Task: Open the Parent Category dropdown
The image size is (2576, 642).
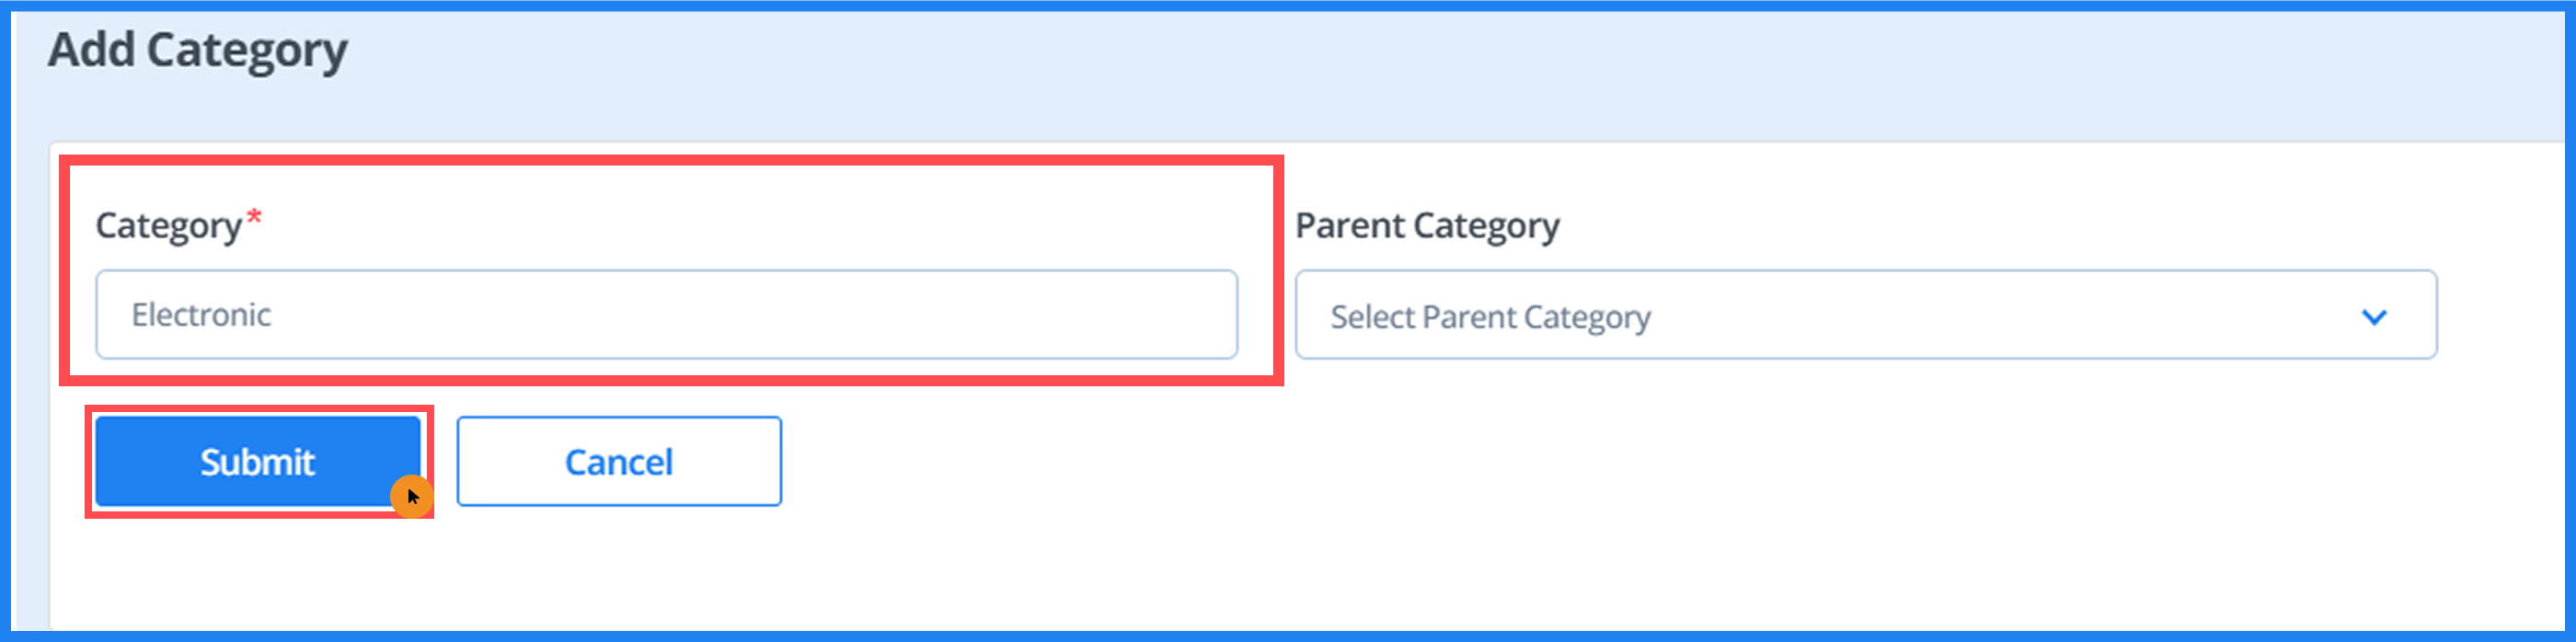Action: (x=1865, y=315)
